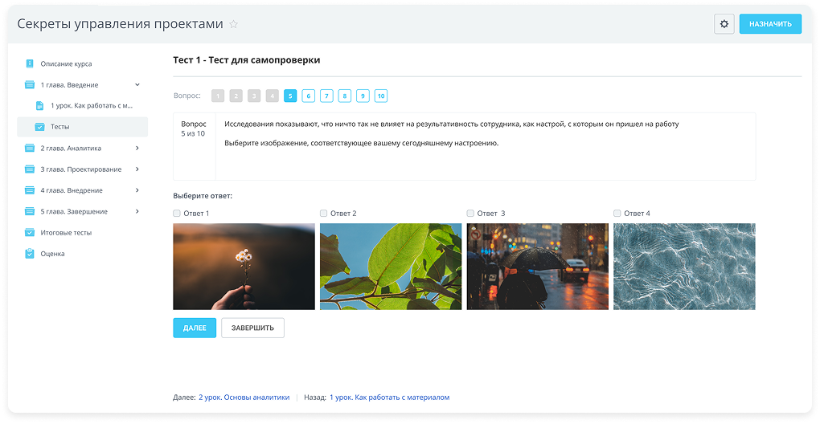Click the Тест 1 - Тест для самопроверки heading
Screen dimensions: 820x424
coord(246,60)
